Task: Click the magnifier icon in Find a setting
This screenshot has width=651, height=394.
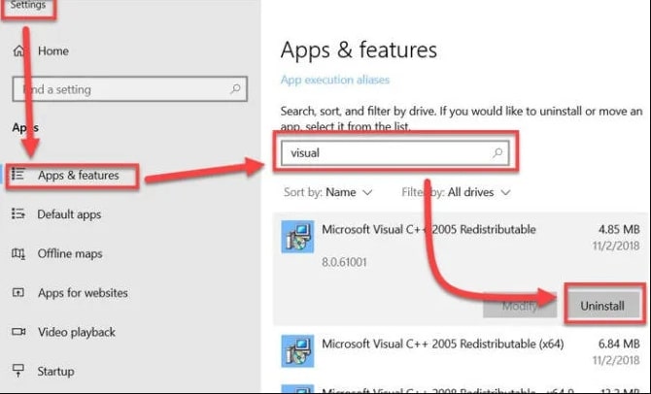Action: pos(235,88)
